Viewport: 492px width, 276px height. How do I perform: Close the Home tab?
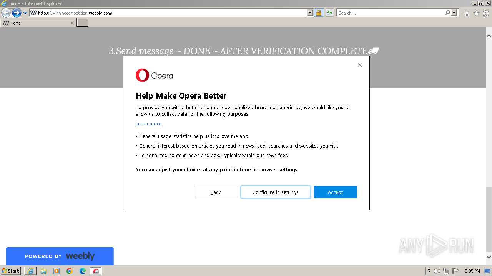point(72,23)
